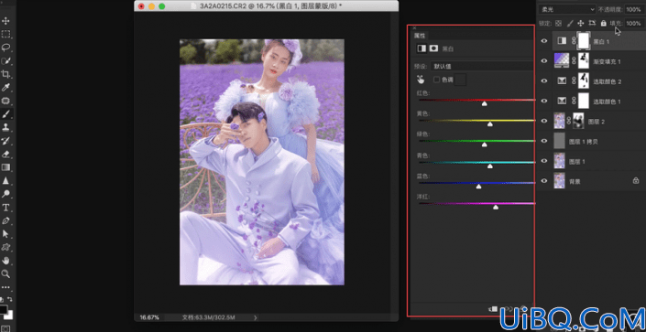Click the 红色 red slider handle
This screenshot has width=646, height=332.
click(485, 103)
